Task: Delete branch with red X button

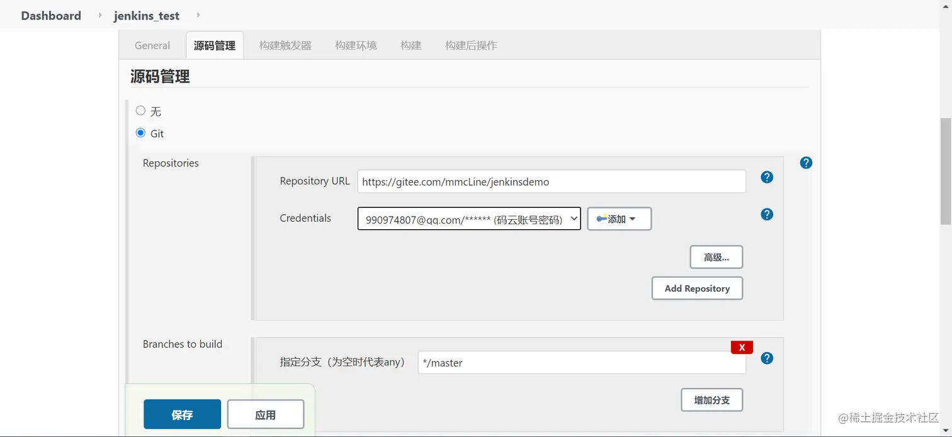Action: [742, 348]
